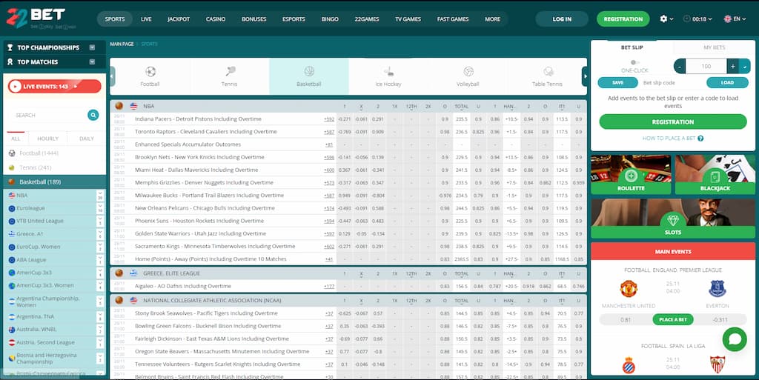Click the bet slip Registration button
The image size is (759, 380).
[x=673, y=121]
